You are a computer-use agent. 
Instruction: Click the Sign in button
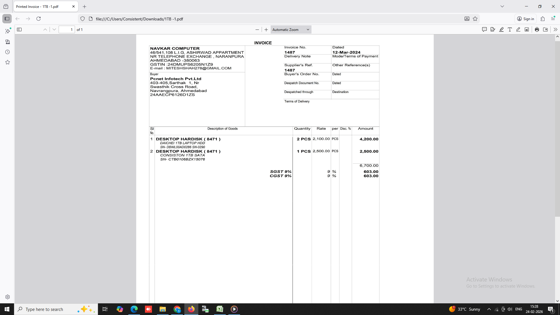coord(526,19)
